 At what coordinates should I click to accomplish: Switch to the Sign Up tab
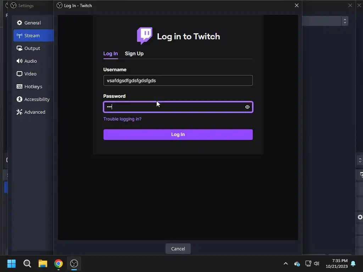pyautogui.click(x=134, y=53)
